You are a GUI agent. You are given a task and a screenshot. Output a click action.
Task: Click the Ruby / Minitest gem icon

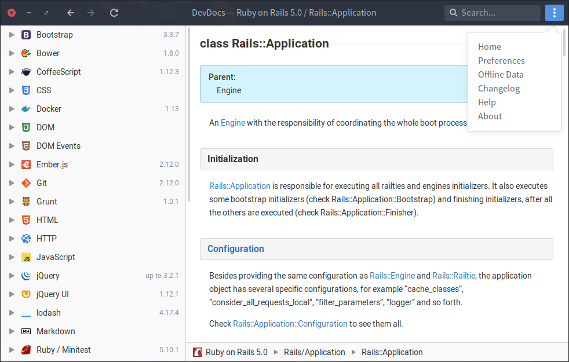point(25,350)
